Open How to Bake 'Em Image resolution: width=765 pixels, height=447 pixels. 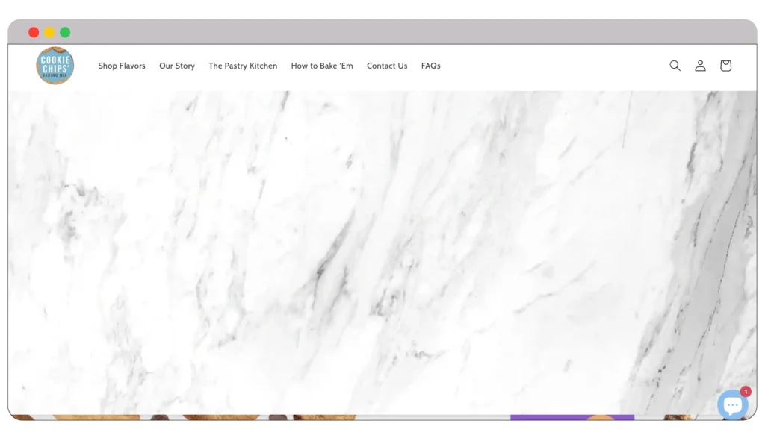[x=322, y=66]
